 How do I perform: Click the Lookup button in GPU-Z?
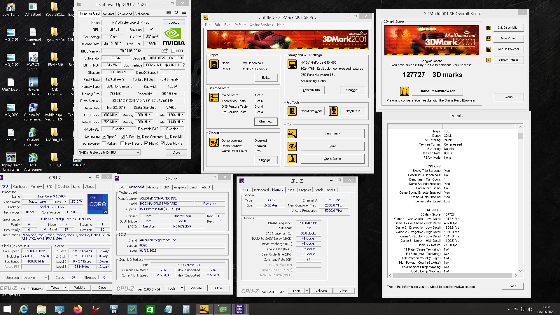[174, 22]
